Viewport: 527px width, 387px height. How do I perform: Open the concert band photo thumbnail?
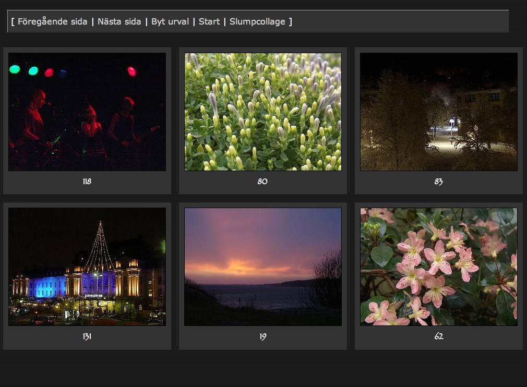tap(87, 112)
